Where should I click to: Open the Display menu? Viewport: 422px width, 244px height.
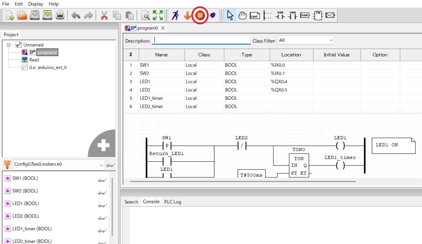(35, 4)
